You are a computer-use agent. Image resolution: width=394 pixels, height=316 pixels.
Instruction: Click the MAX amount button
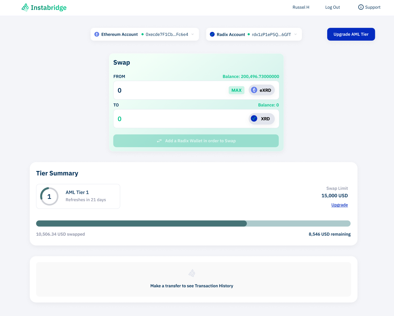click(x=236, y=90)
